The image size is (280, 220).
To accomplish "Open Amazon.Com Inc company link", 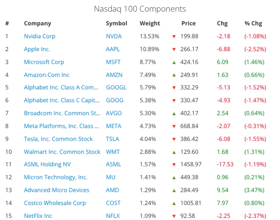I will coord(47,75).
